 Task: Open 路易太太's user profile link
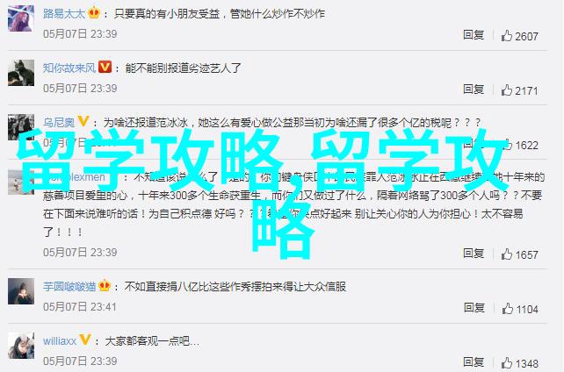[x=64, y=14]
